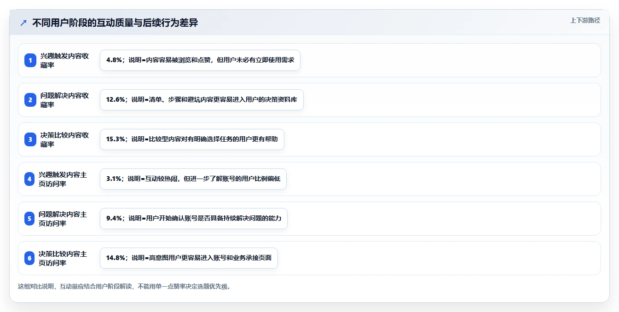Select number badge 3 for 决策比较内容收藏率
619x312 pixels.
point(30,139)
